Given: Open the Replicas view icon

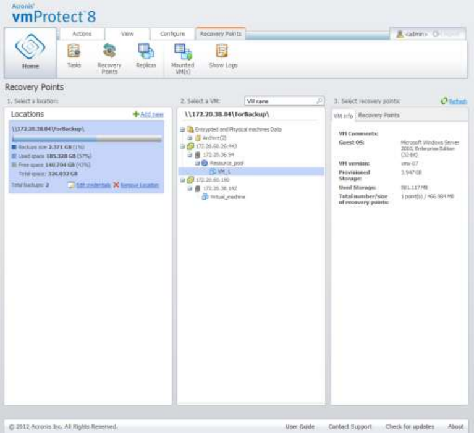Looking at the screenshot, I should click(146, 51).
